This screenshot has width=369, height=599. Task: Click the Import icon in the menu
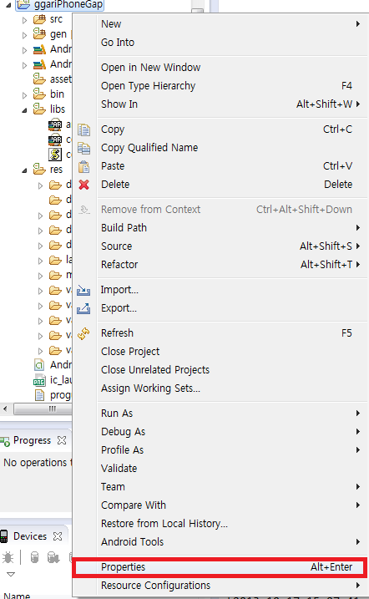(x=83, y=291)
